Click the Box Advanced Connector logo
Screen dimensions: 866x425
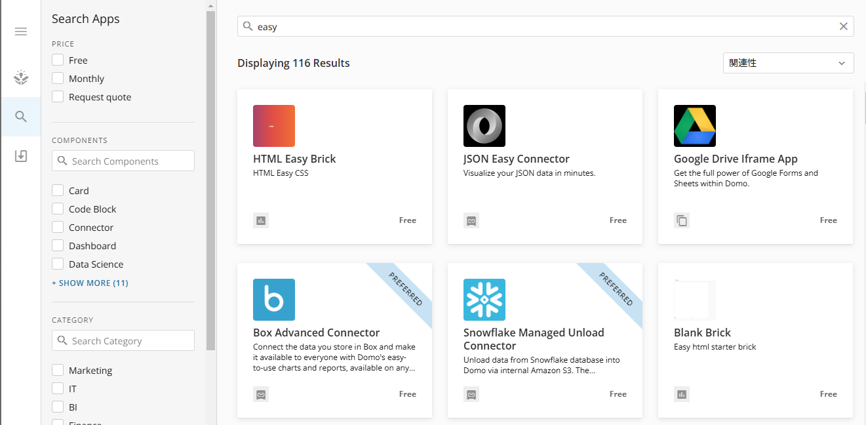tap(274, 300)
